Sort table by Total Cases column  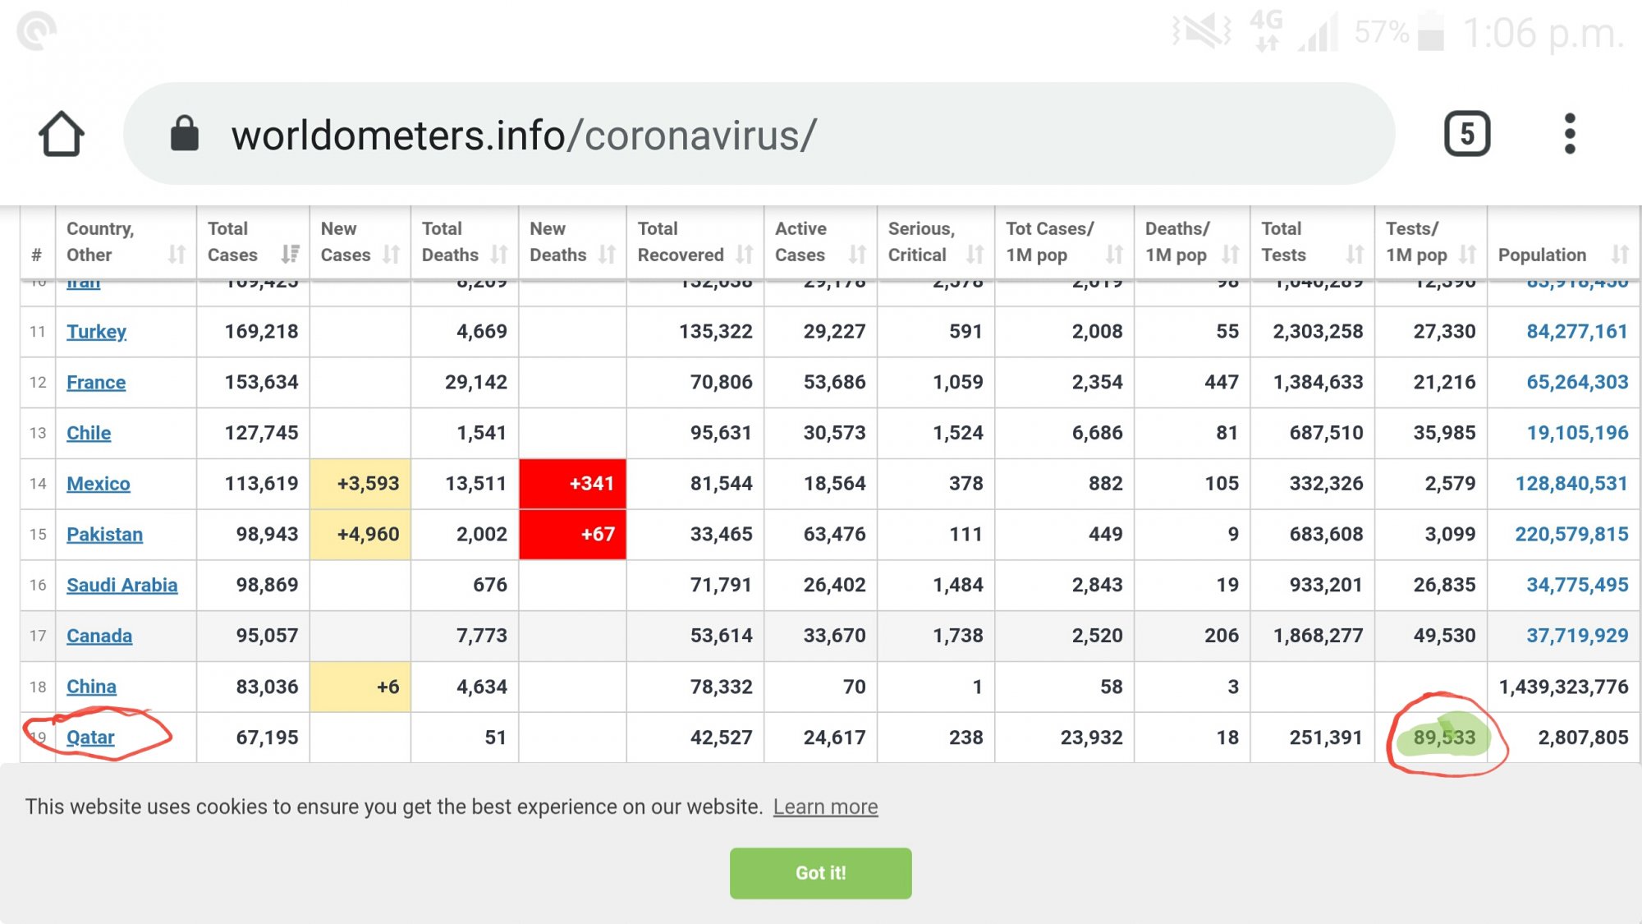click(253, 242)
